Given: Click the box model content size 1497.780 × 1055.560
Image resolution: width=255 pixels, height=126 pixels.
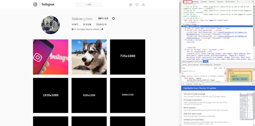Looking at the screenshot, I should coord(240,79).
